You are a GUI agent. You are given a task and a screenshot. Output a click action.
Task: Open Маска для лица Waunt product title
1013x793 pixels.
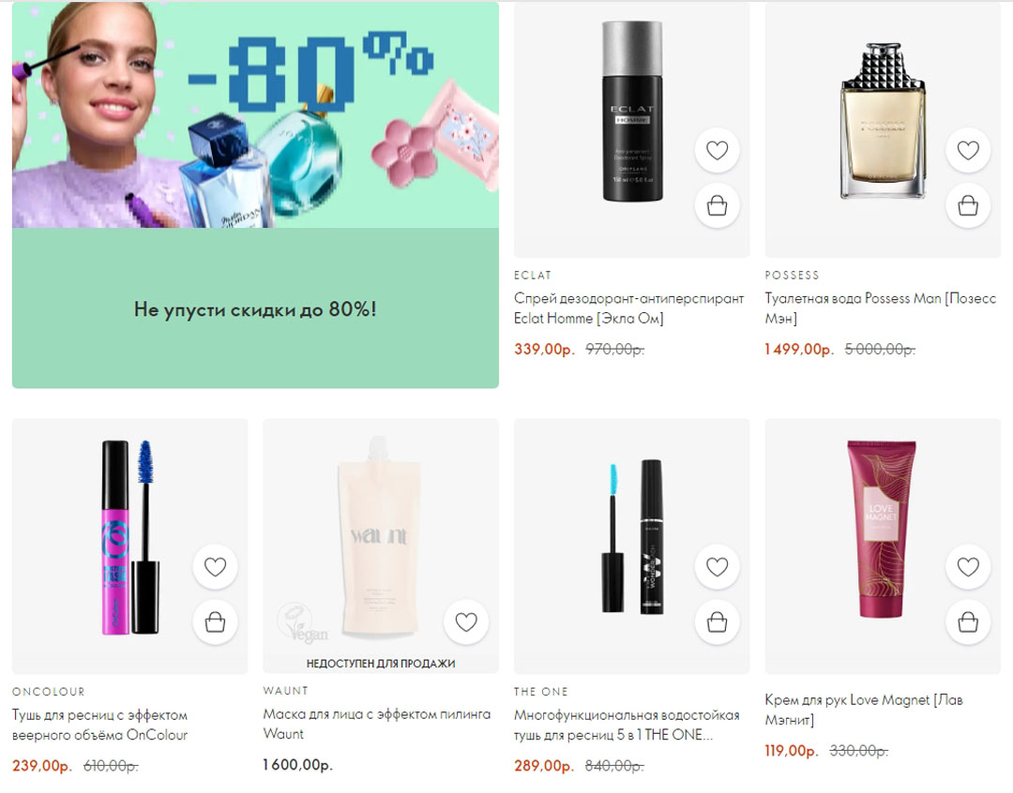pyautogui.click(x=377, y=724)
